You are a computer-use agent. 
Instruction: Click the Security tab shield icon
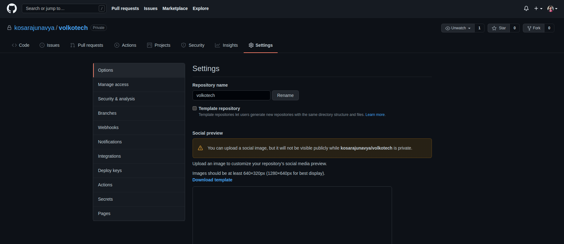pos(184,45)
